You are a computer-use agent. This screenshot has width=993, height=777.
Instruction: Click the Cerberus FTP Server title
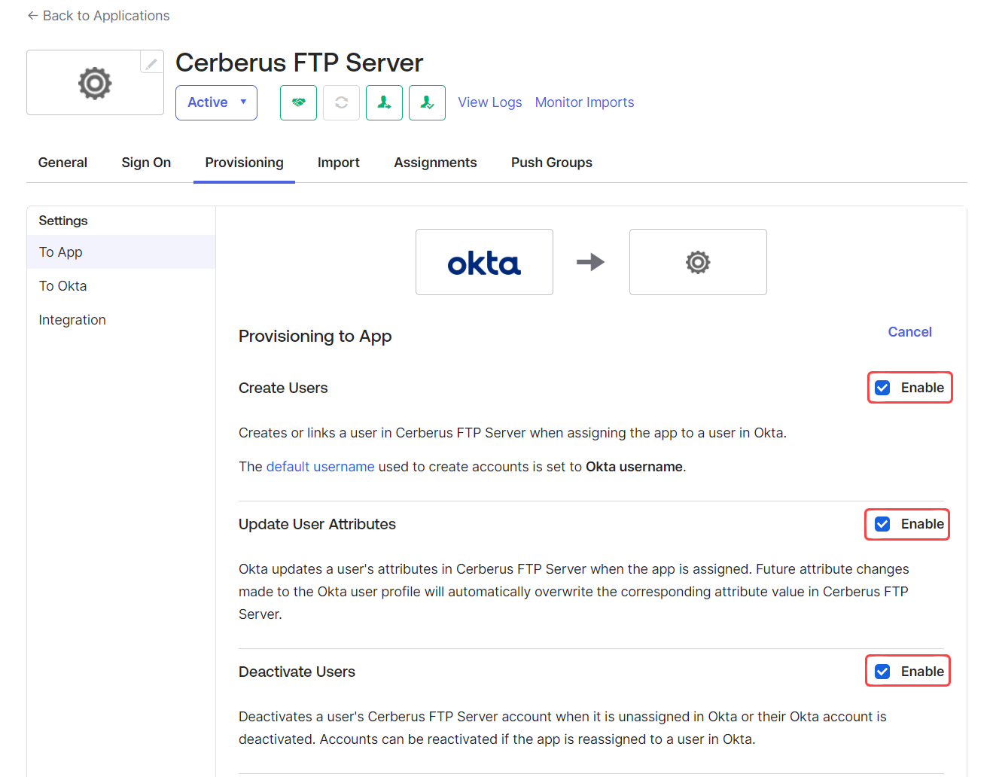click(x=299, y=62)
